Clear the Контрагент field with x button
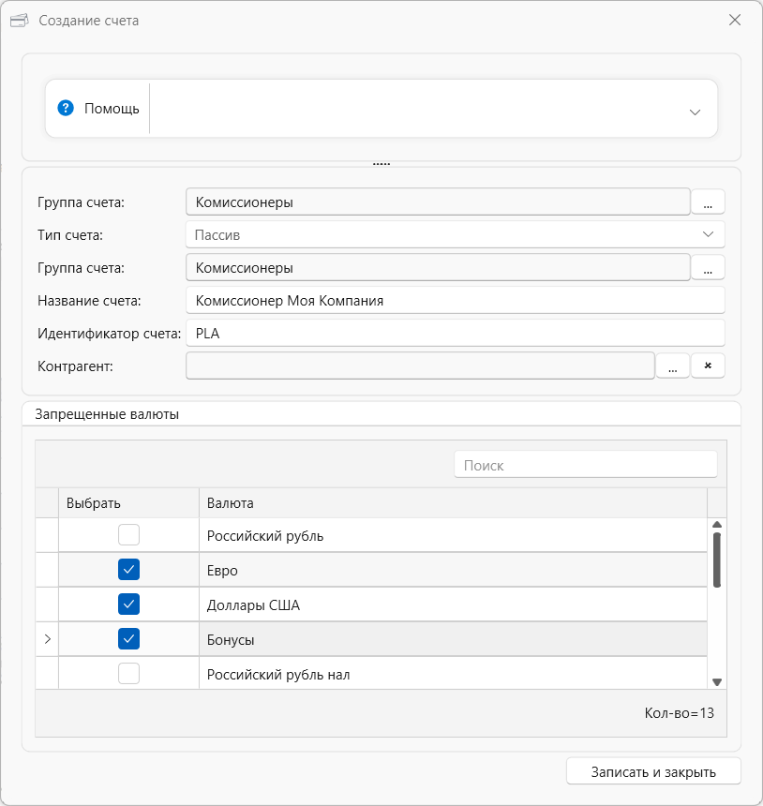This screenshot has height=806, width=763. (x=708, y=366)
